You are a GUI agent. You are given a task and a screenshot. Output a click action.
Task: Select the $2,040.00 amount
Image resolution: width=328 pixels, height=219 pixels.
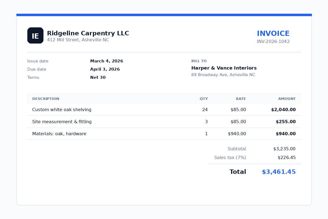click(283, 110)
